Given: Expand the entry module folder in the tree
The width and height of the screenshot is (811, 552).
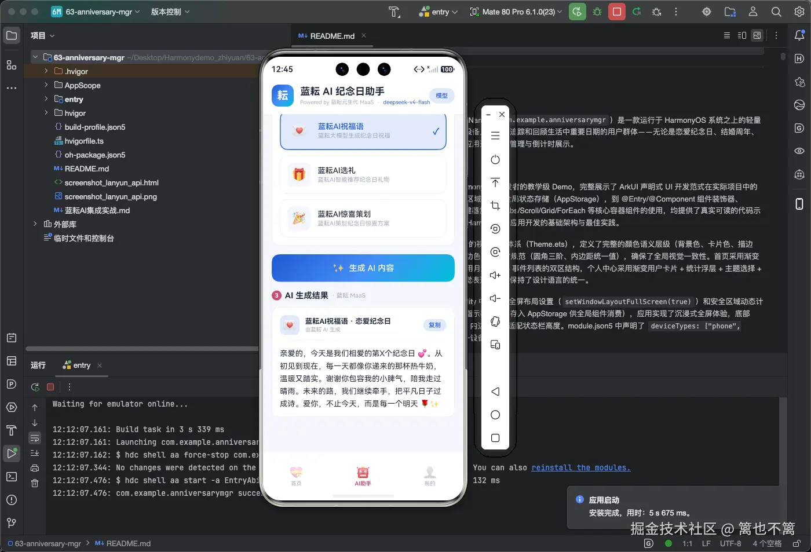Looking at the screenshot, I should pyautogui.click(x=46, y=99).
